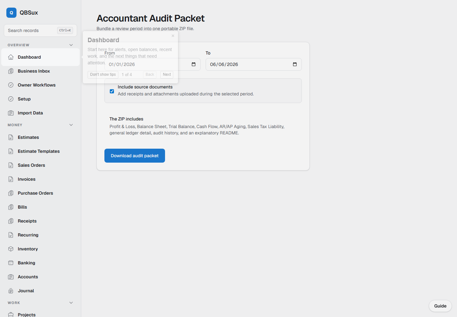This screenshot has height=317, width=457.
Task: Click Next in the tip popup
Action: tap(167, 74)
